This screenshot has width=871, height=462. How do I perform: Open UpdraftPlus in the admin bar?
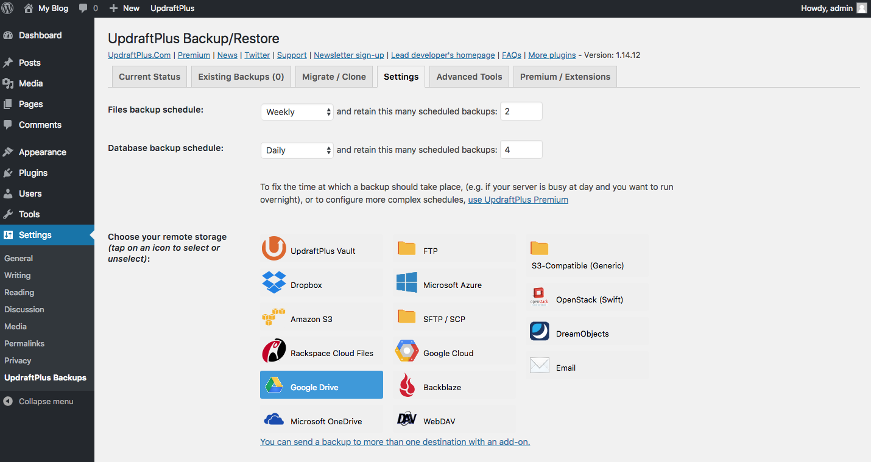[172, 9]
